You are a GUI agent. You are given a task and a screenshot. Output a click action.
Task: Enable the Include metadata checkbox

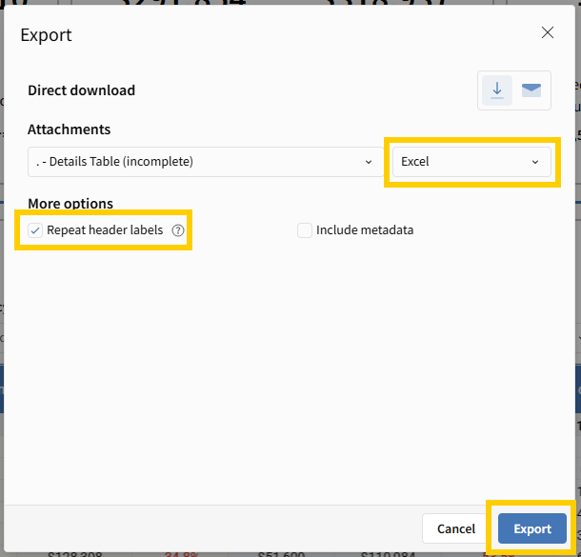305,230
